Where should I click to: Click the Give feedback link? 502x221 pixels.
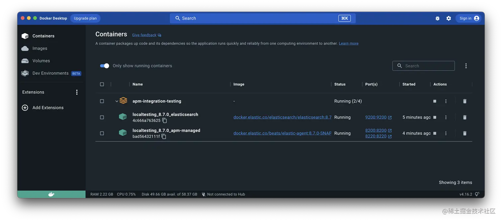(146, 35)
